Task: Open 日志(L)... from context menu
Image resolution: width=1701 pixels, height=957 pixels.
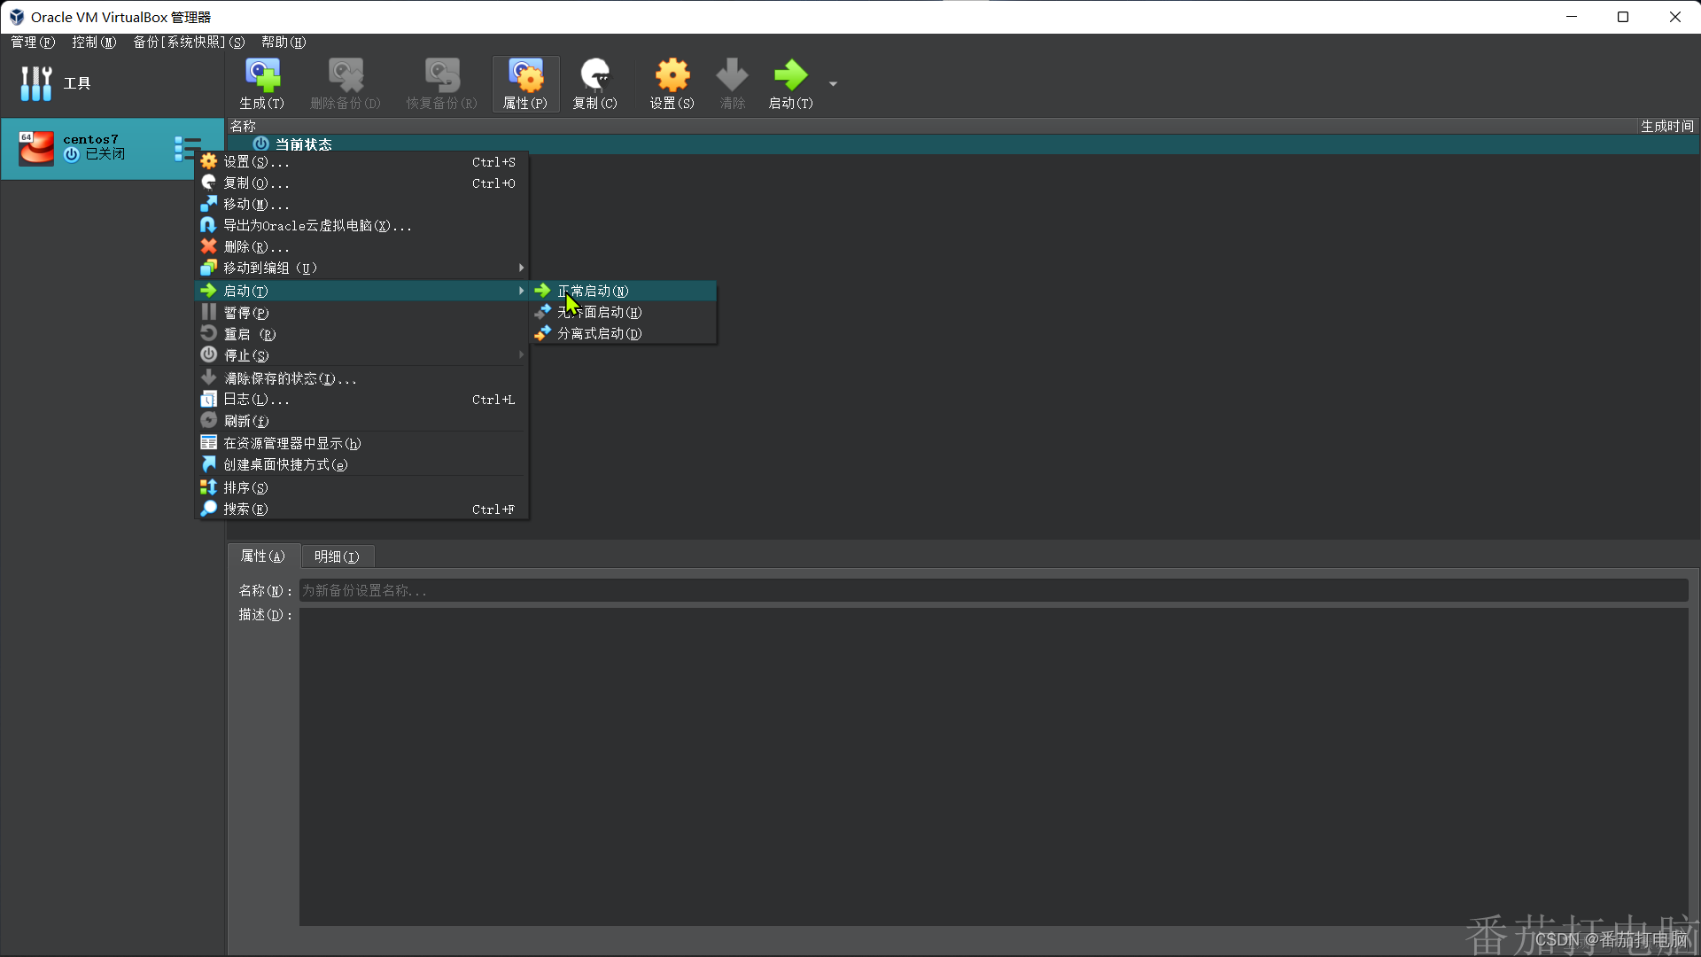Action: point(361,400)
